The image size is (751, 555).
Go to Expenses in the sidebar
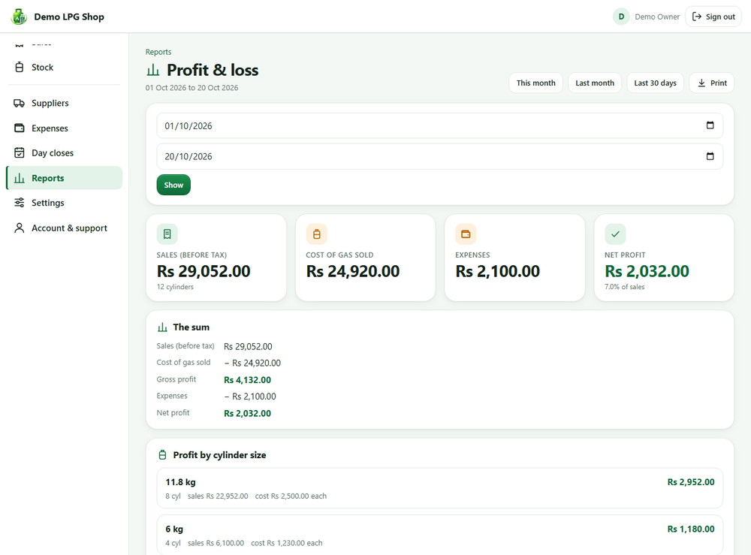click(x=64, y=128)
